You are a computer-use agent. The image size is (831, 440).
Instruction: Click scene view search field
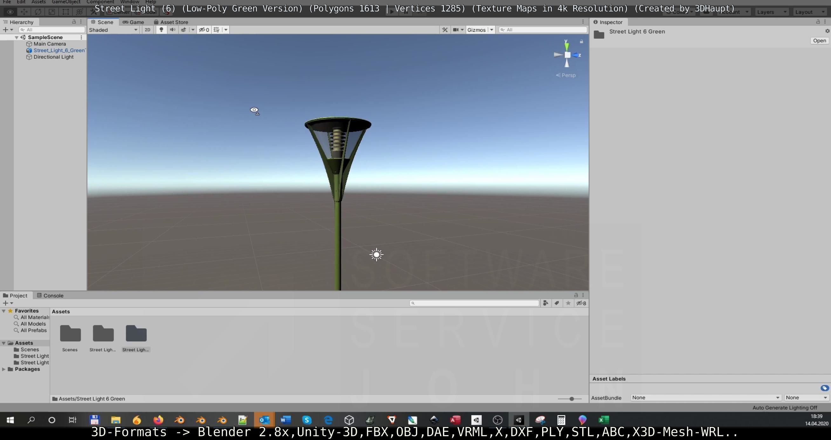542,30
